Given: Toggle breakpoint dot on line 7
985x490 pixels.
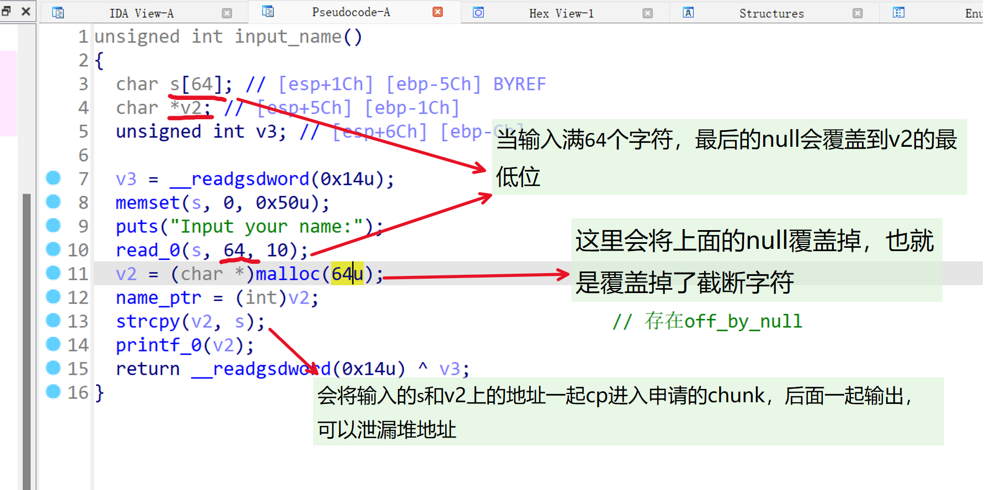Looking at the screenshot, I should coord(54,178).
